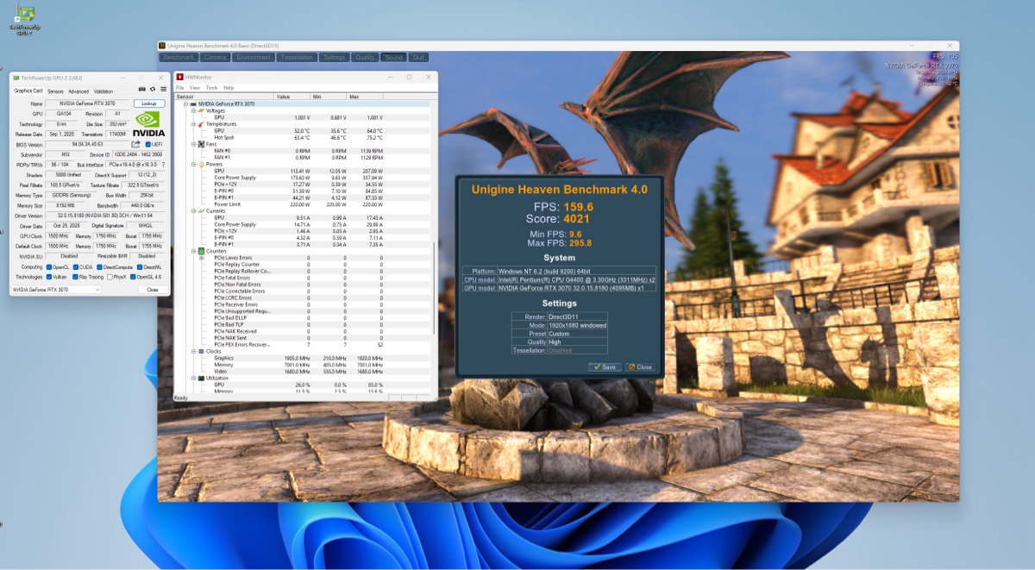Click the GPU-Z refresh icon
The height and width of the screenshot is (570, 1035).
click(152, 90)
